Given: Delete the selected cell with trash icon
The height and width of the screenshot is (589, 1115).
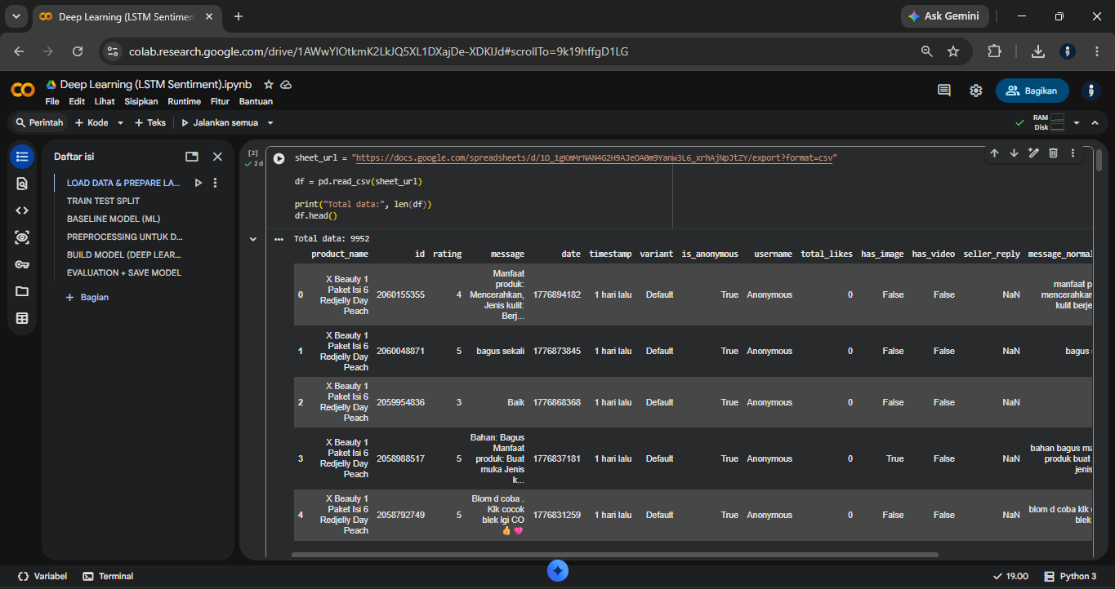Looking at the screenshot, I should point(1053,153).
